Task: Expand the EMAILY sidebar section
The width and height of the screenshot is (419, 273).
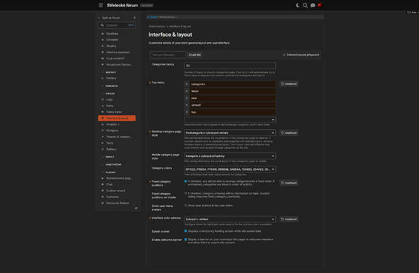Action: (108, 157)
